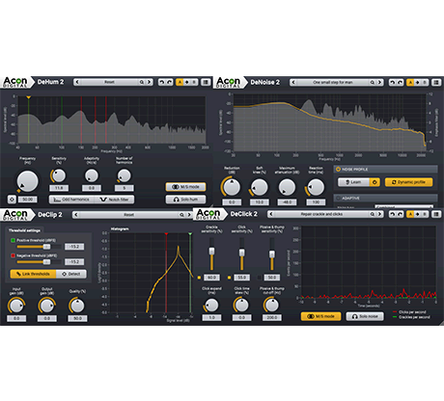Viewport: 444px width, 401px height.
Task: Click the Detect button in DeClip 2
Action: 71,274
